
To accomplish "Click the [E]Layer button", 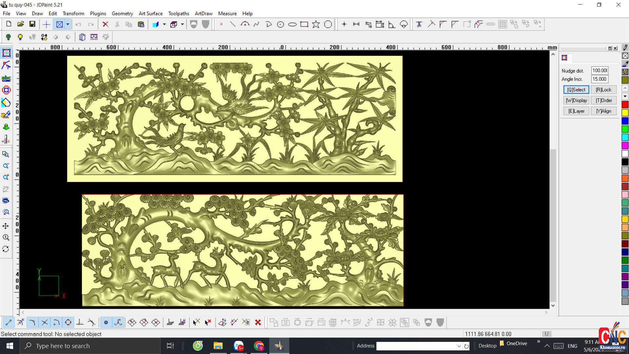I will 576,111.
